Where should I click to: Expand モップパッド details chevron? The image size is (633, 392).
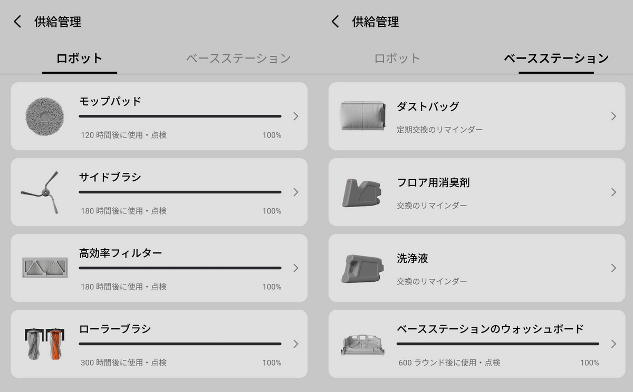click(295, 116)
